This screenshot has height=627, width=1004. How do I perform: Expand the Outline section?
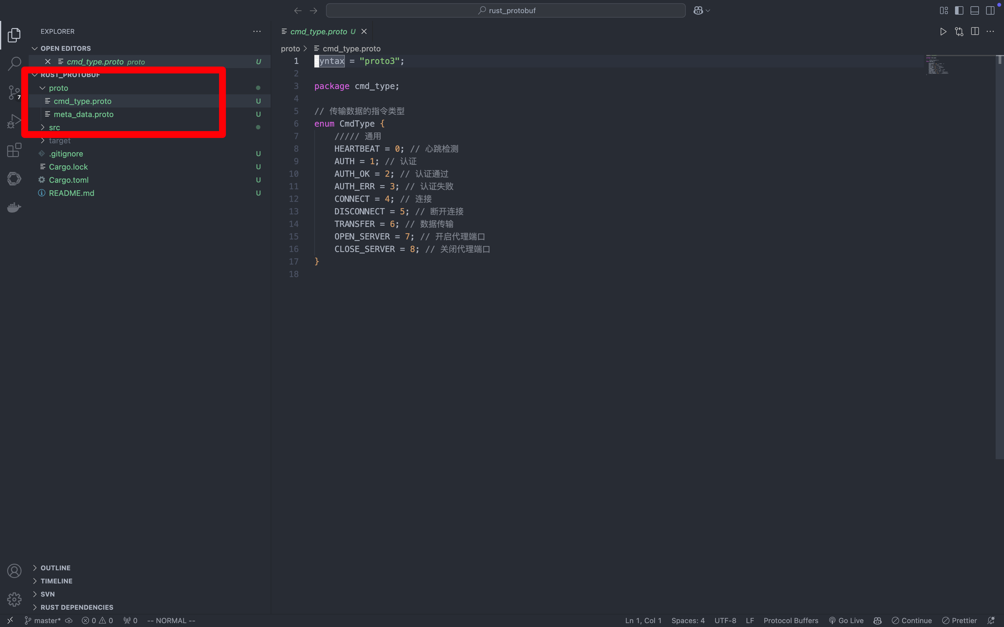[x=149, y=568]
